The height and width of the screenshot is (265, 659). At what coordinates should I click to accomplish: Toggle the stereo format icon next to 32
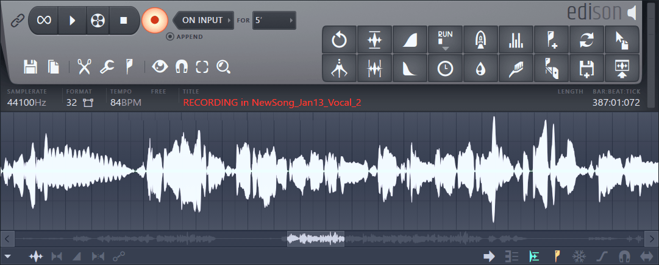click(x=88, y=103)
